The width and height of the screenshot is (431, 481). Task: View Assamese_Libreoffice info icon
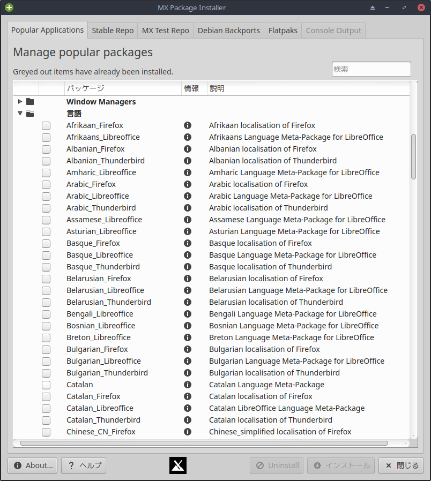(x=188, y=220)
